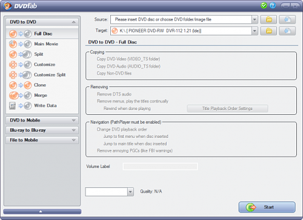Enable Copy DVD-Video (VIDEO_TS folder)

pos(128,59)
